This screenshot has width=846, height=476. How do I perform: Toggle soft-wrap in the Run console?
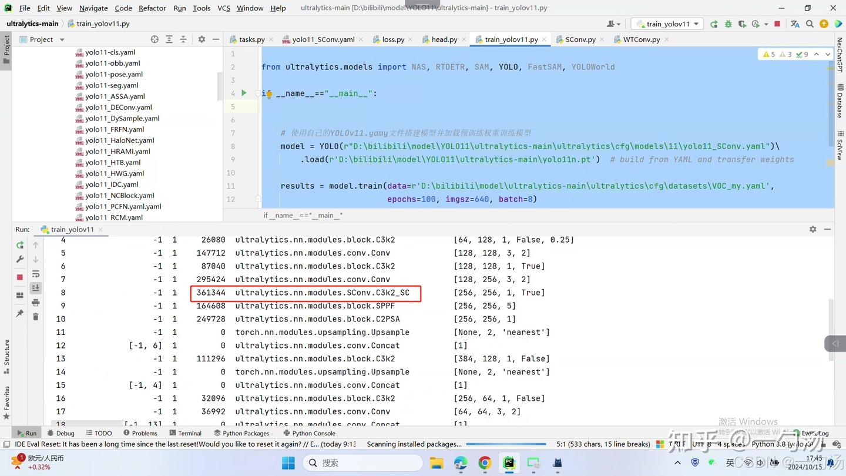(36, 274)
